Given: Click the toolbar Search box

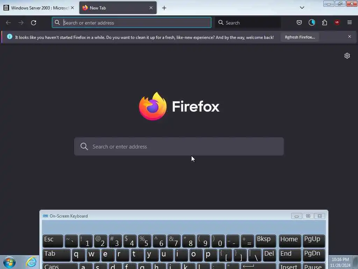Looking at the screenshot, I should click(248, 23).
